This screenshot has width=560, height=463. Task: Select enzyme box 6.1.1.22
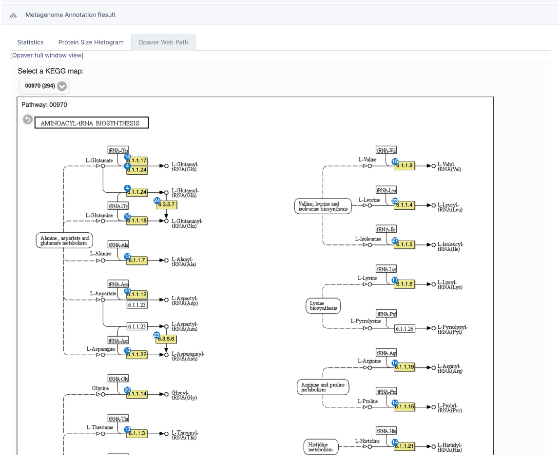coord(137,354)
